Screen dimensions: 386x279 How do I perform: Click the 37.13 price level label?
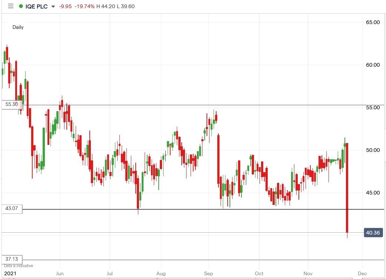11,259
